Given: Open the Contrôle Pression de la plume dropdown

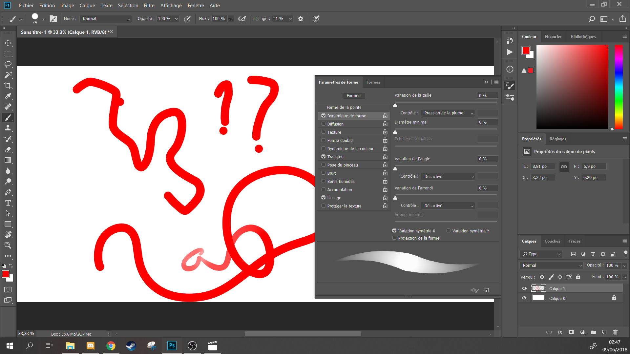Looking at the screenshot, I should 448,113.
